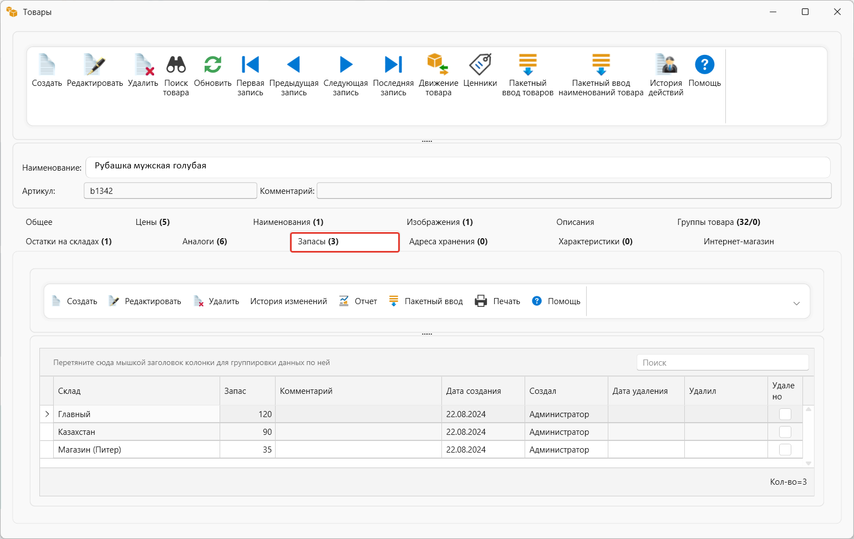Select the Казахстан warehouse cell
Viewport: 854px width, 539px height.
click(136, 432)
